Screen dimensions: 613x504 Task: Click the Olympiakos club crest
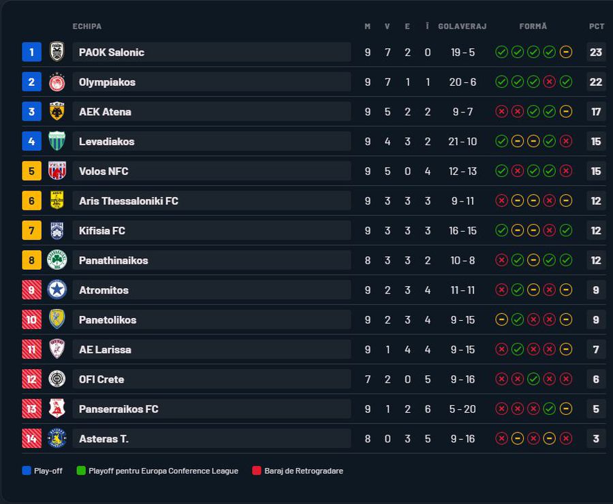pyautogui.click(x=57, y=82)
